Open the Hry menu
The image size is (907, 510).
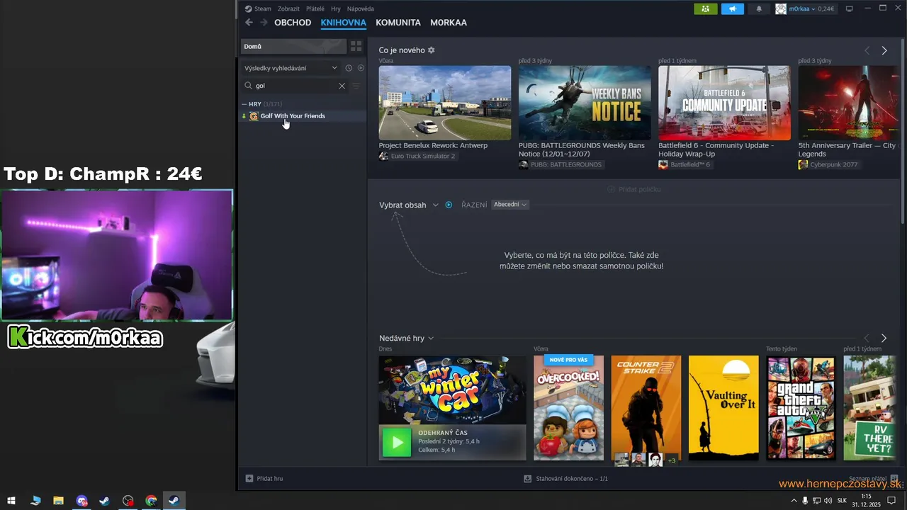point(336,8)
